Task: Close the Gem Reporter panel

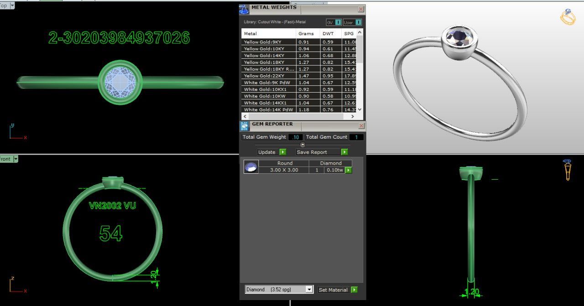Action: click(x=361, y=126)
